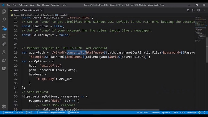This screenshot has width=208, height=117.
Task: Open the Test flask icon
Action: [4, 52]
